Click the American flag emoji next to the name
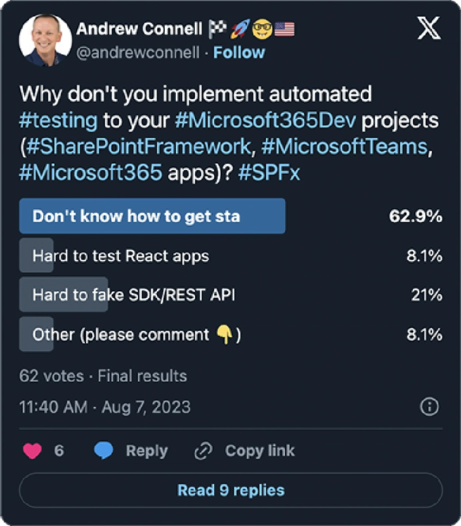 point(283,28)
